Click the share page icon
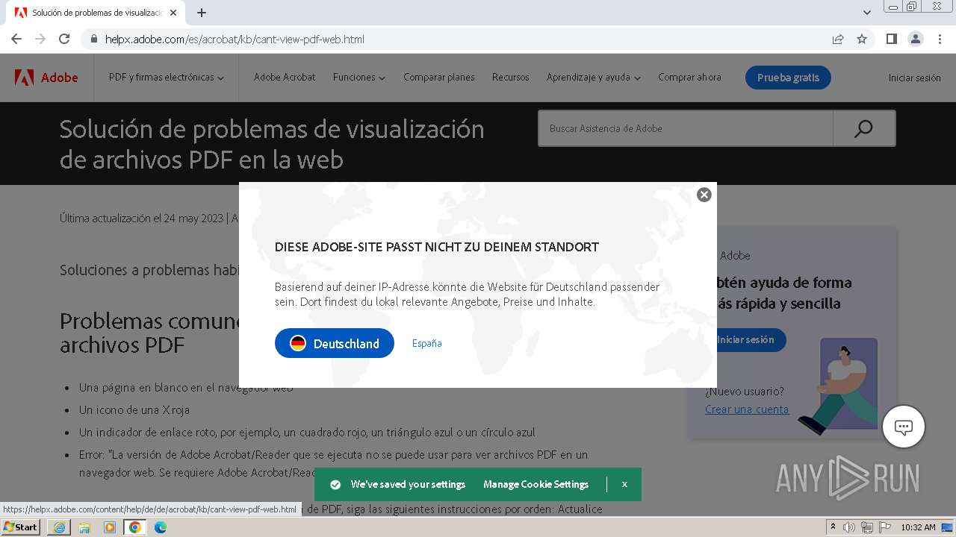 pyautogui.click(x=838, y=39)
